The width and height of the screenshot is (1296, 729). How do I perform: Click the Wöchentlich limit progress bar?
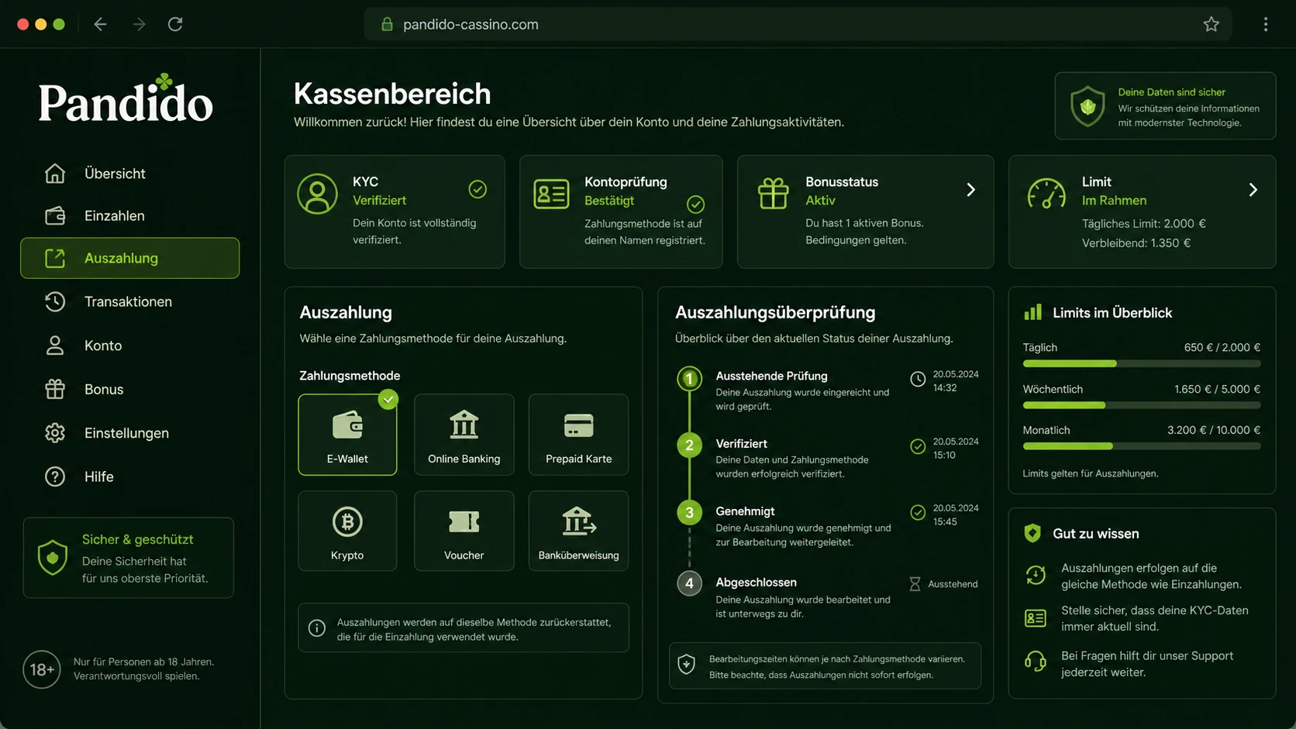coord(1142,405)
